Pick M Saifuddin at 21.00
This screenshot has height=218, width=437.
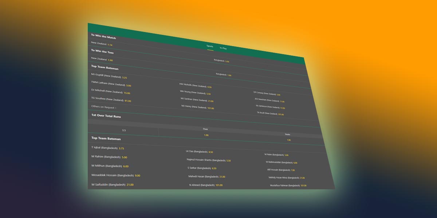(x=113, y=185)
